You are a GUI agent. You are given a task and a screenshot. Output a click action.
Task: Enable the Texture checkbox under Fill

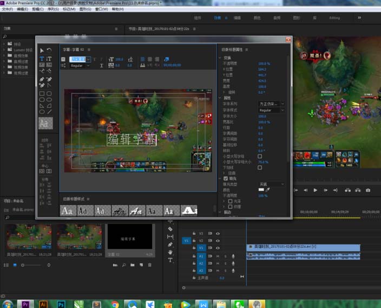pos(230,207)
